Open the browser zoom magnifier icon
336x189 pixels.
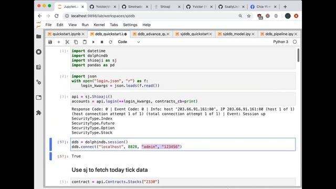240,16
